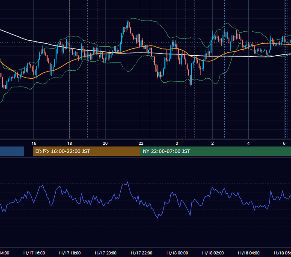
Task: Click hour label 6 on the chart axis
Action: [x=284, y=143]
